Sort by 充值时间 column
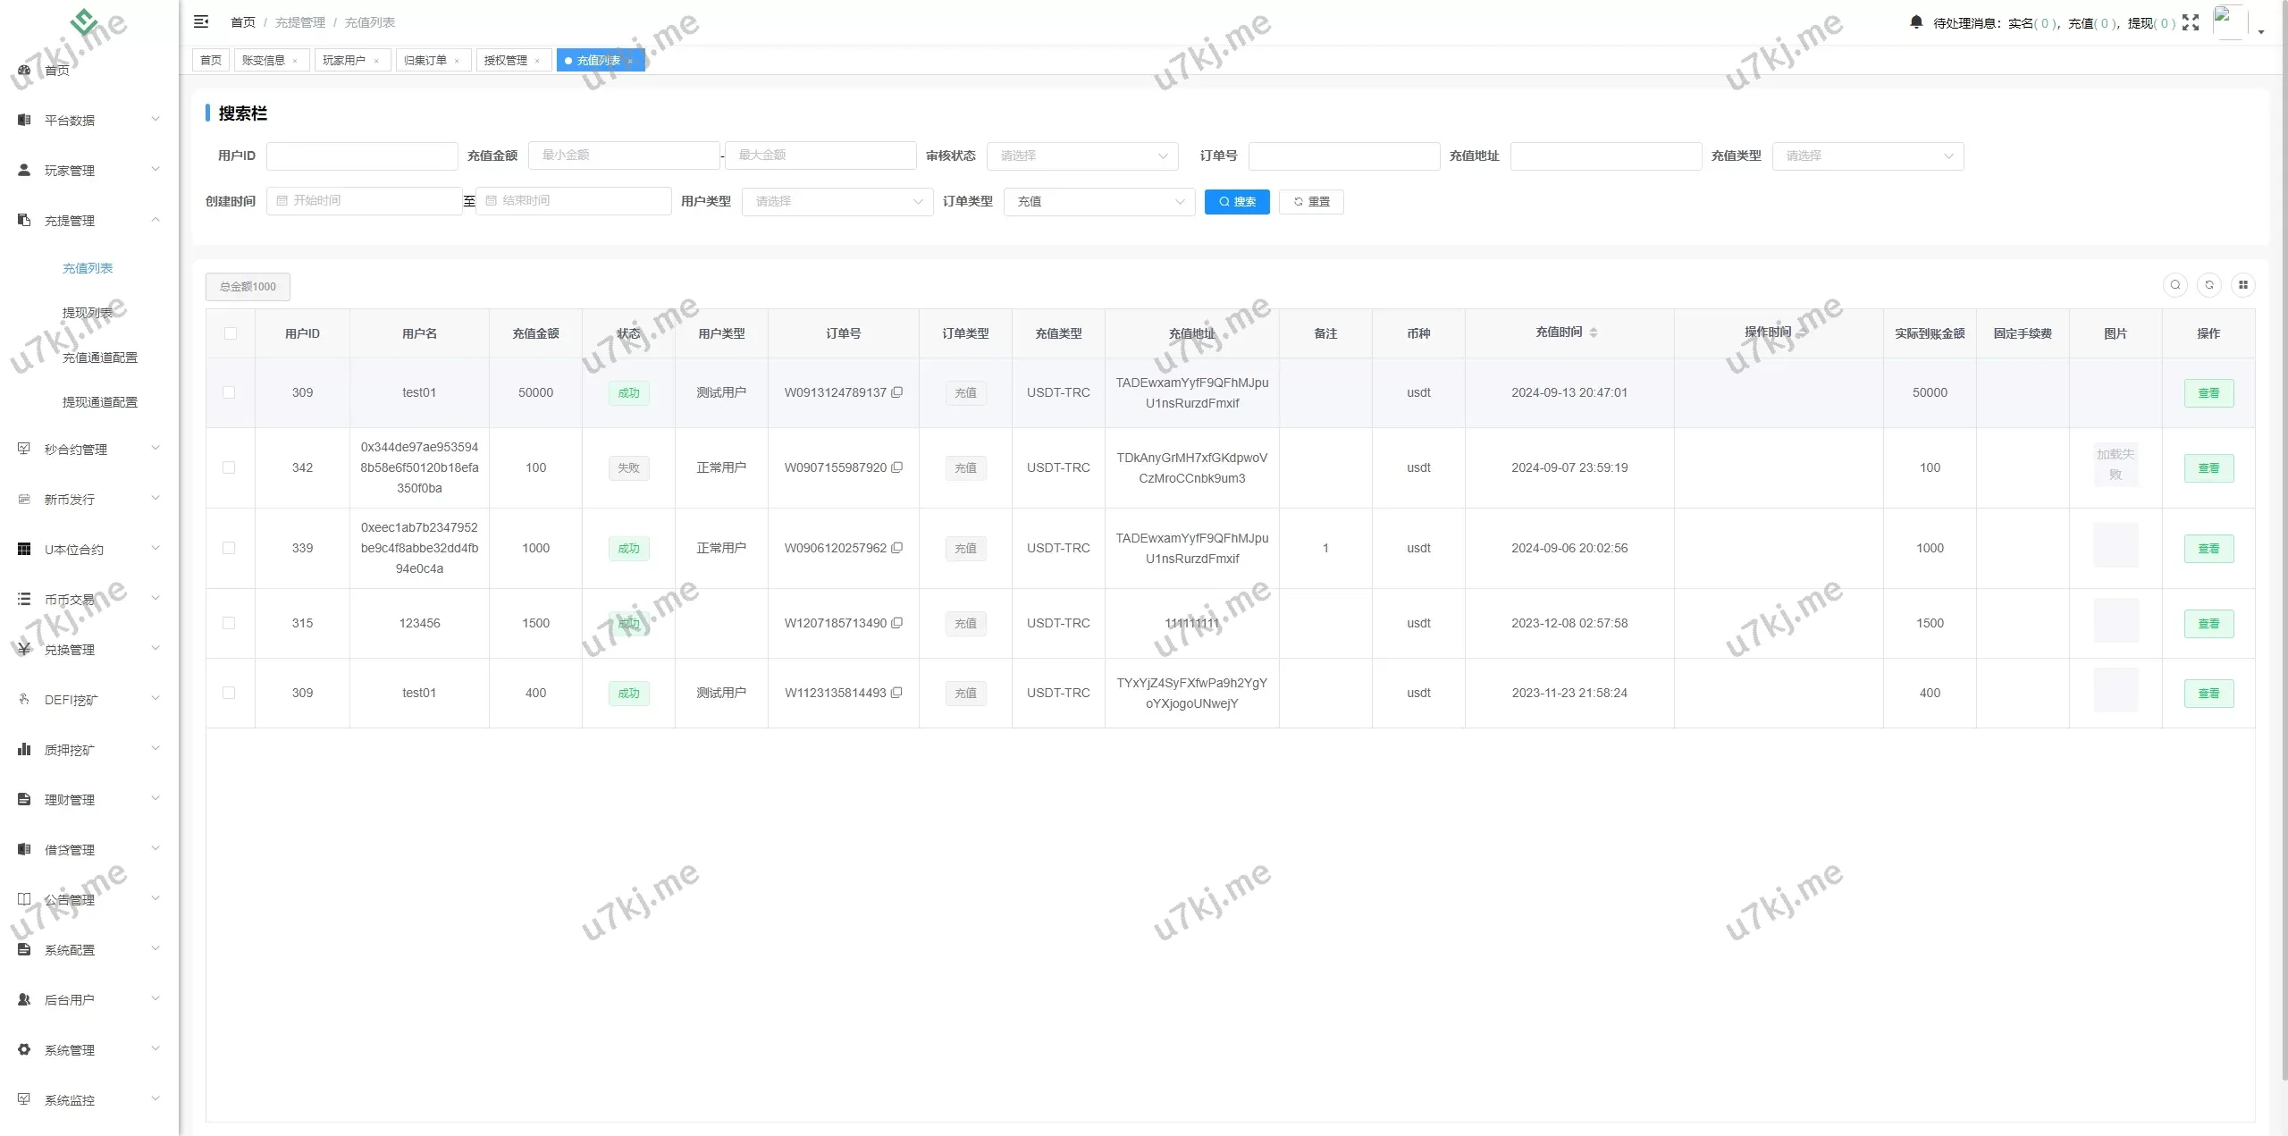Viewport: 2288px width, 1136px height. click(x=1593, y=332)
